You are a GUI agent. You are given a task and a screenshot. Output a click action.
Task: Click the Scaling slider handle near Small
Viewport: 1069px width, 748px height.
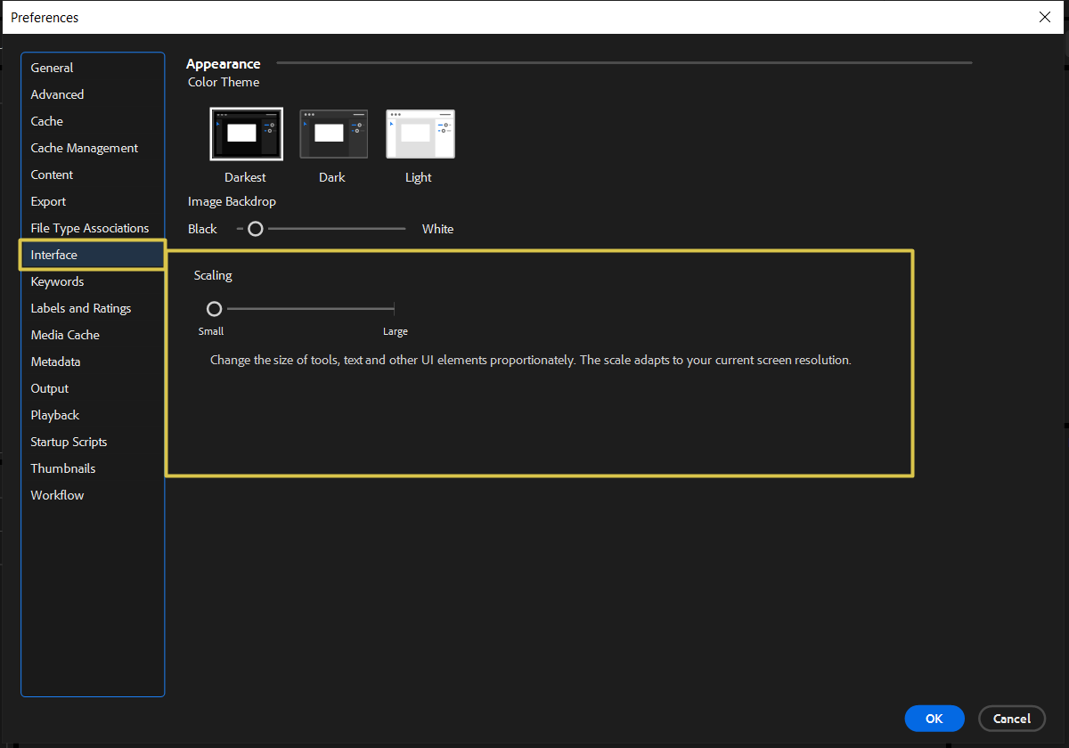click(214, 308)
